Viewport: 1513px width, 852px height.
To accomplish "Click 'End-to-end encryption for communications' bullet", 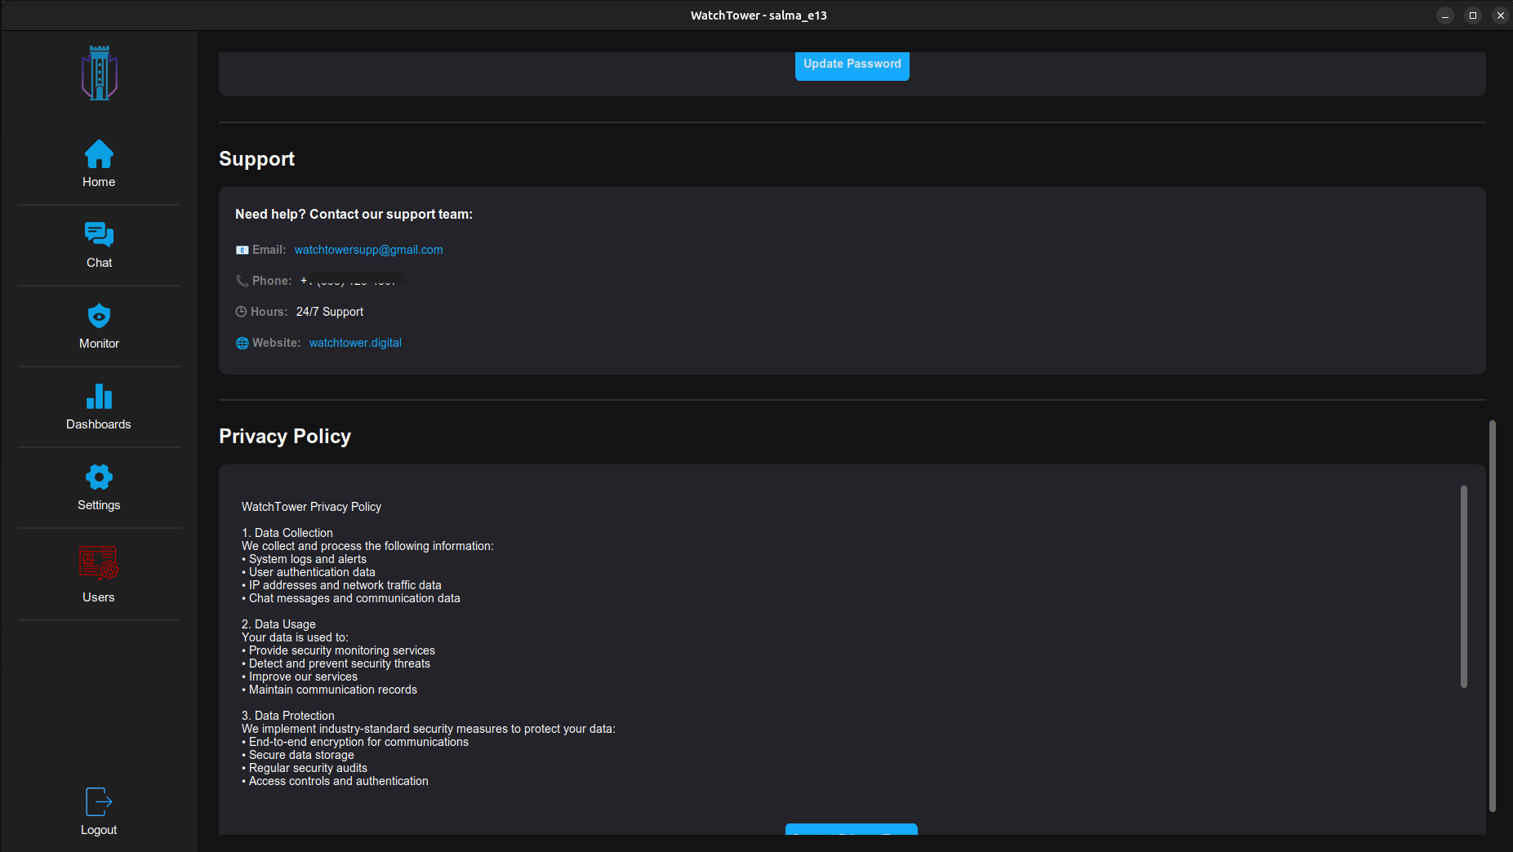I will [355, 742].
